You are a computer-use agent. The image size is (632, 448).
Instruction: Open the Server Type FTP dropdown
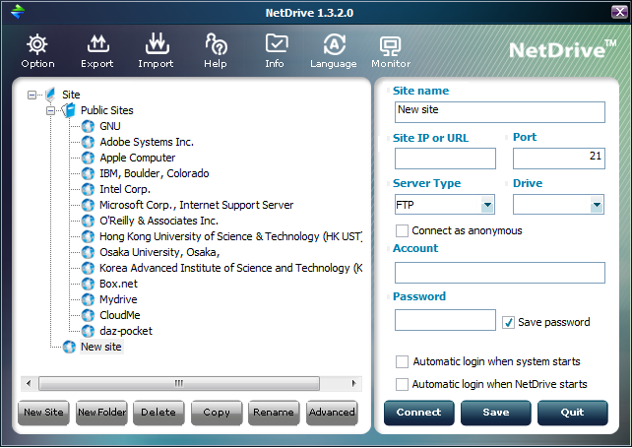tap(487, 205)
